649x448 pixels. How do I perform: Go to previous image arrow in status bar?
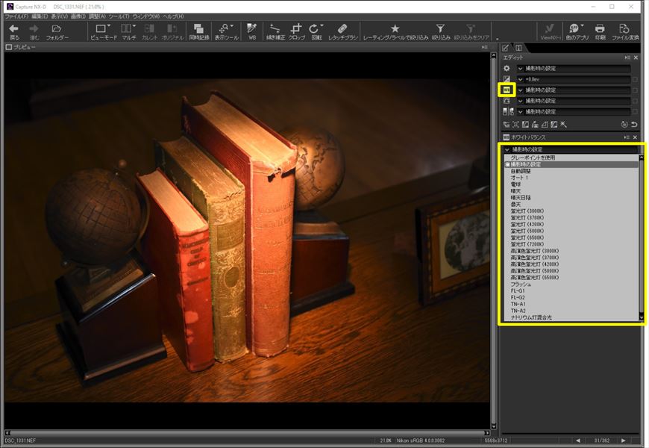[578, 441]
